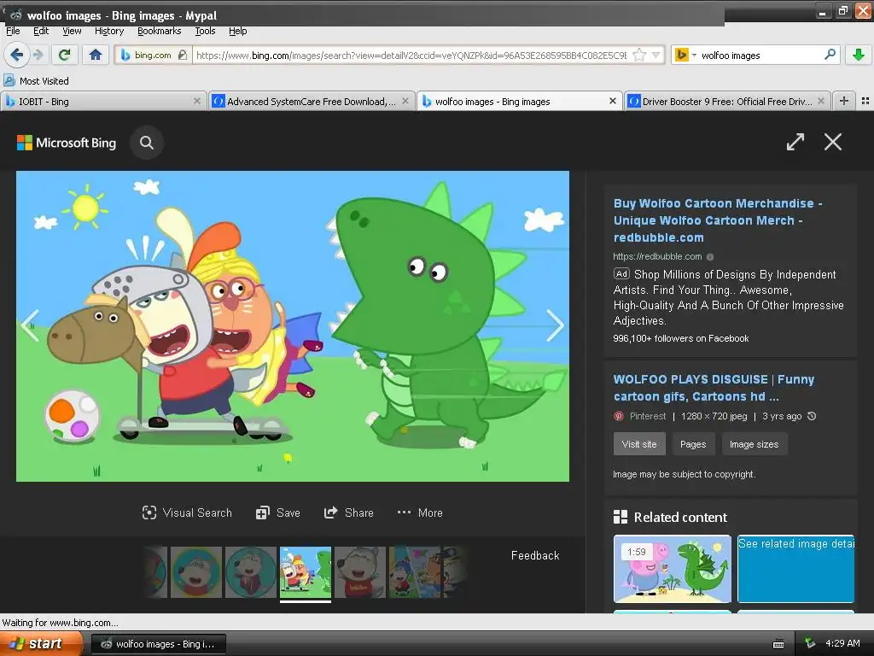Open the Help menu

[237, 32]
